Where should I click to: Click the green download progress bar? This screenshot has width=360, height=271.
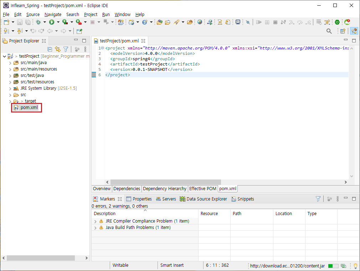pos(333,266)
